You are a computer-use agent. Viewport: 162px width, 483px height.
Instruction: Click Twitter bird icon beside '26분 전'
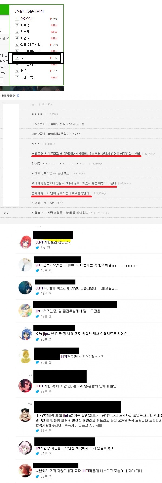coord(37,339)
